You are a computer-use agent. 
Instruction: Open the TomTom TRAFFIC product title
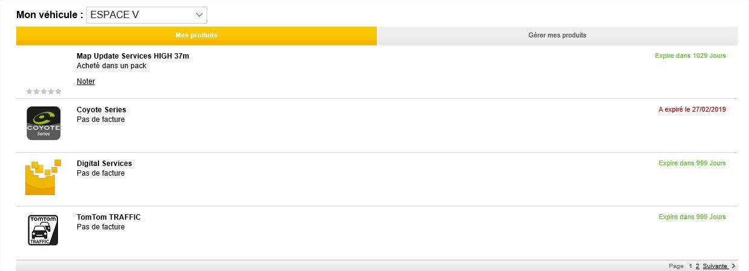(x=109, y=217)
